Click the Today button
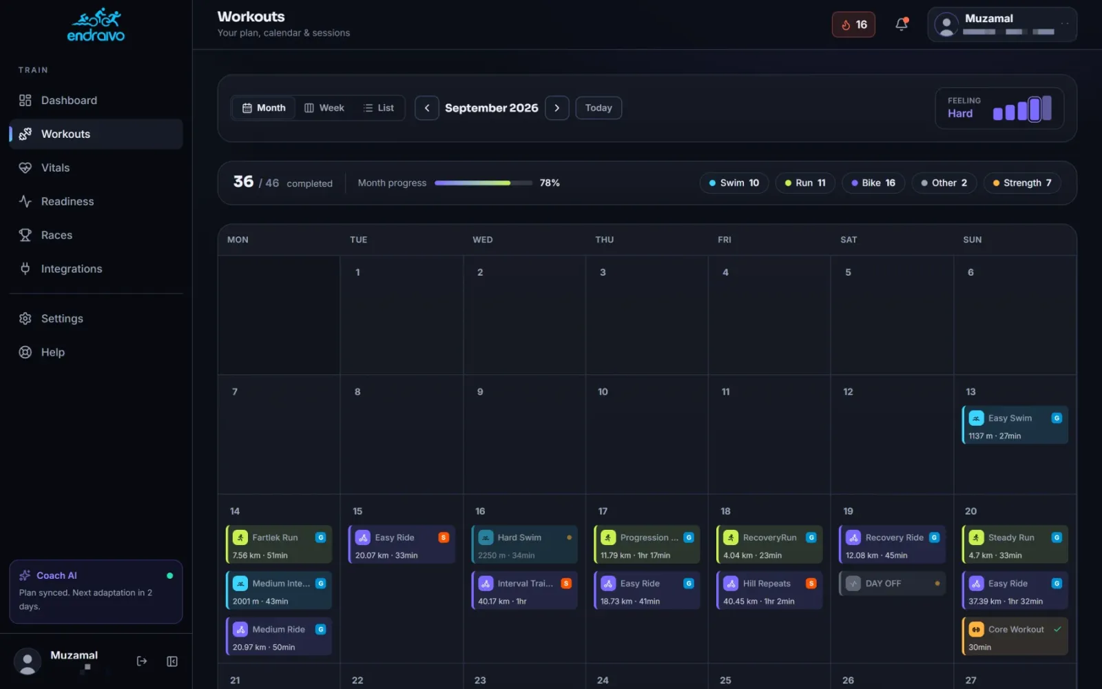This screenshot has height=689, width=1102. pyautogui.click(x=599, y=108)
